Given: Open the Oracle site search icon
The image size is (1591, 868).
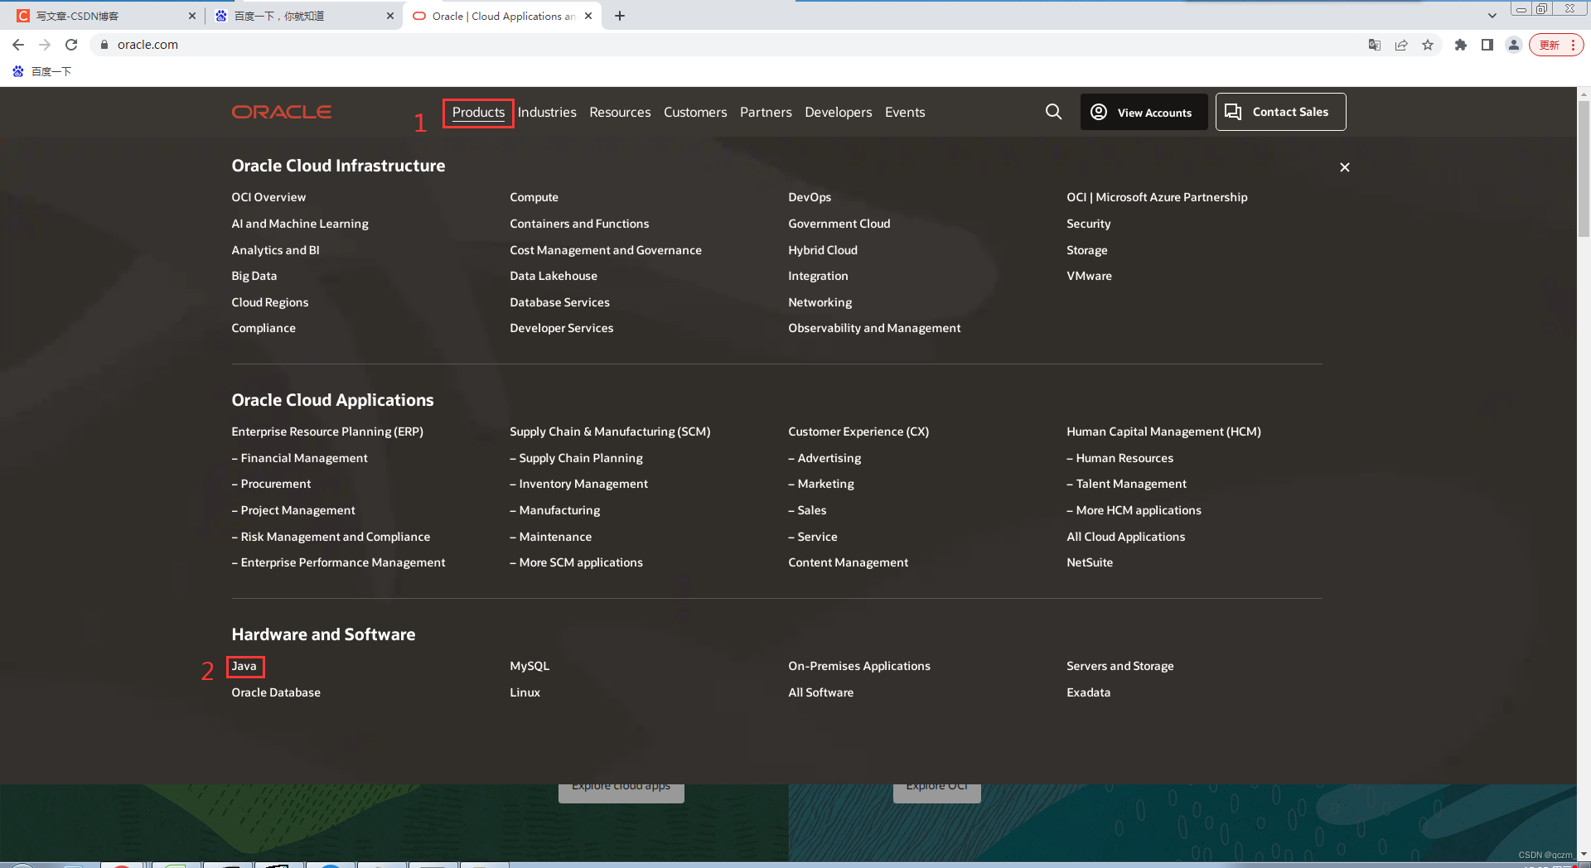Looking at the screenshot, I should (x=1053, y=112).
